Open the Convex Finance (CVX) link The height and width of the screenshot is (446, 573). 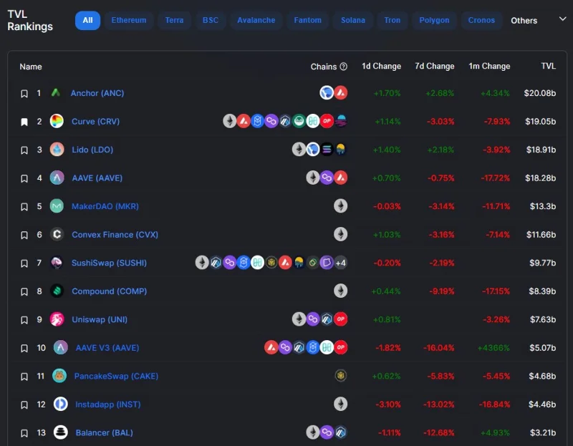point(115,235)
